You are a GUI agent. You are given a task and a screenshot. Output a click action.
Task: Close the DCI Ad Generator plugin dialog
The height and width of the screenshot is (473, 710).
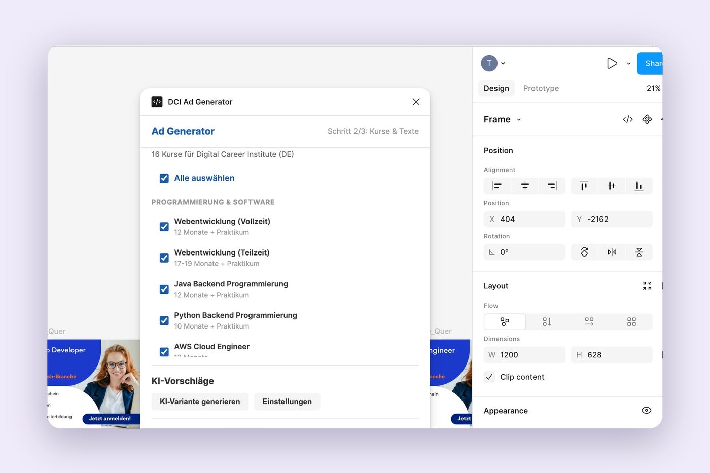point(416,102)
